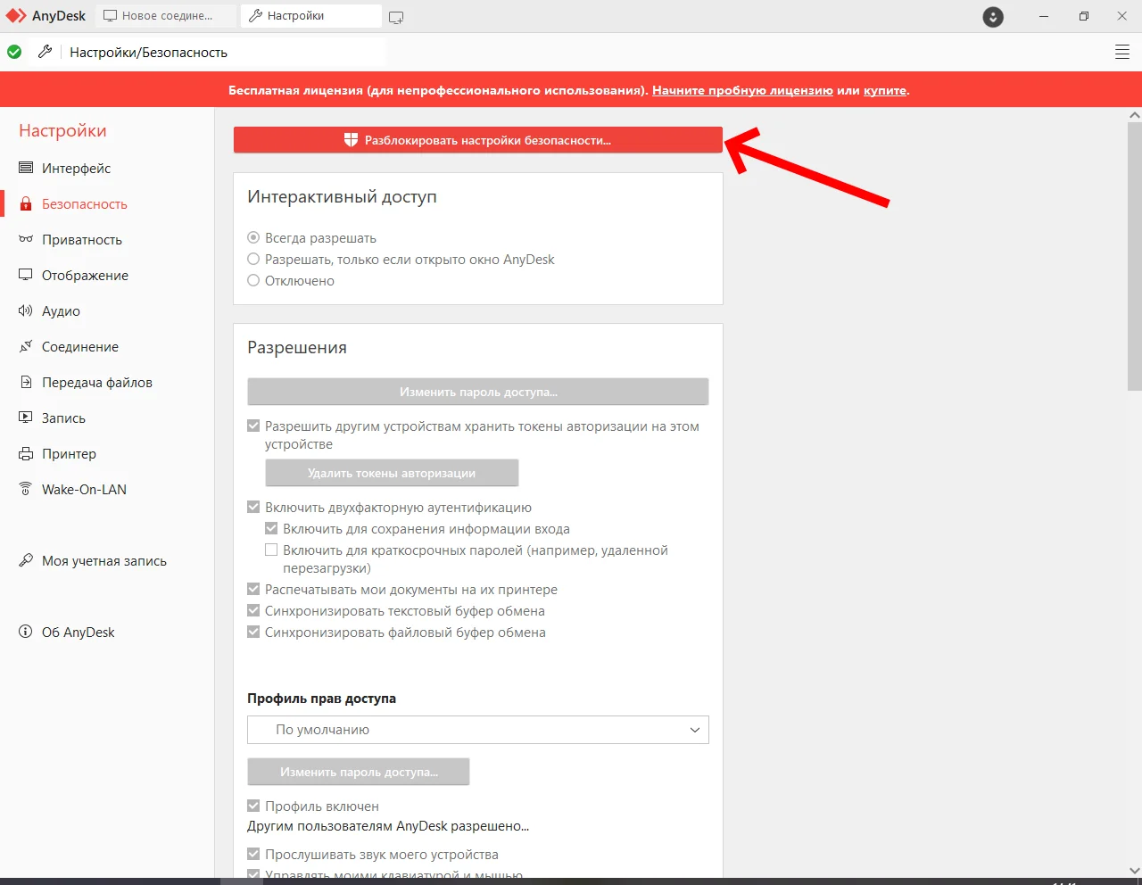Viewport: 1142px width, 885px height.
Task: Click the vertical scrollbar thumb
Action: point(1135,257)
